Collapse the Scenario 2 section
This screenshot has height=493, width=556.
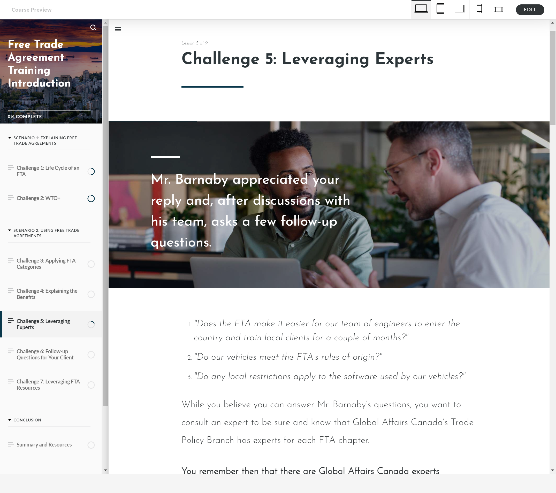[10, 230]
